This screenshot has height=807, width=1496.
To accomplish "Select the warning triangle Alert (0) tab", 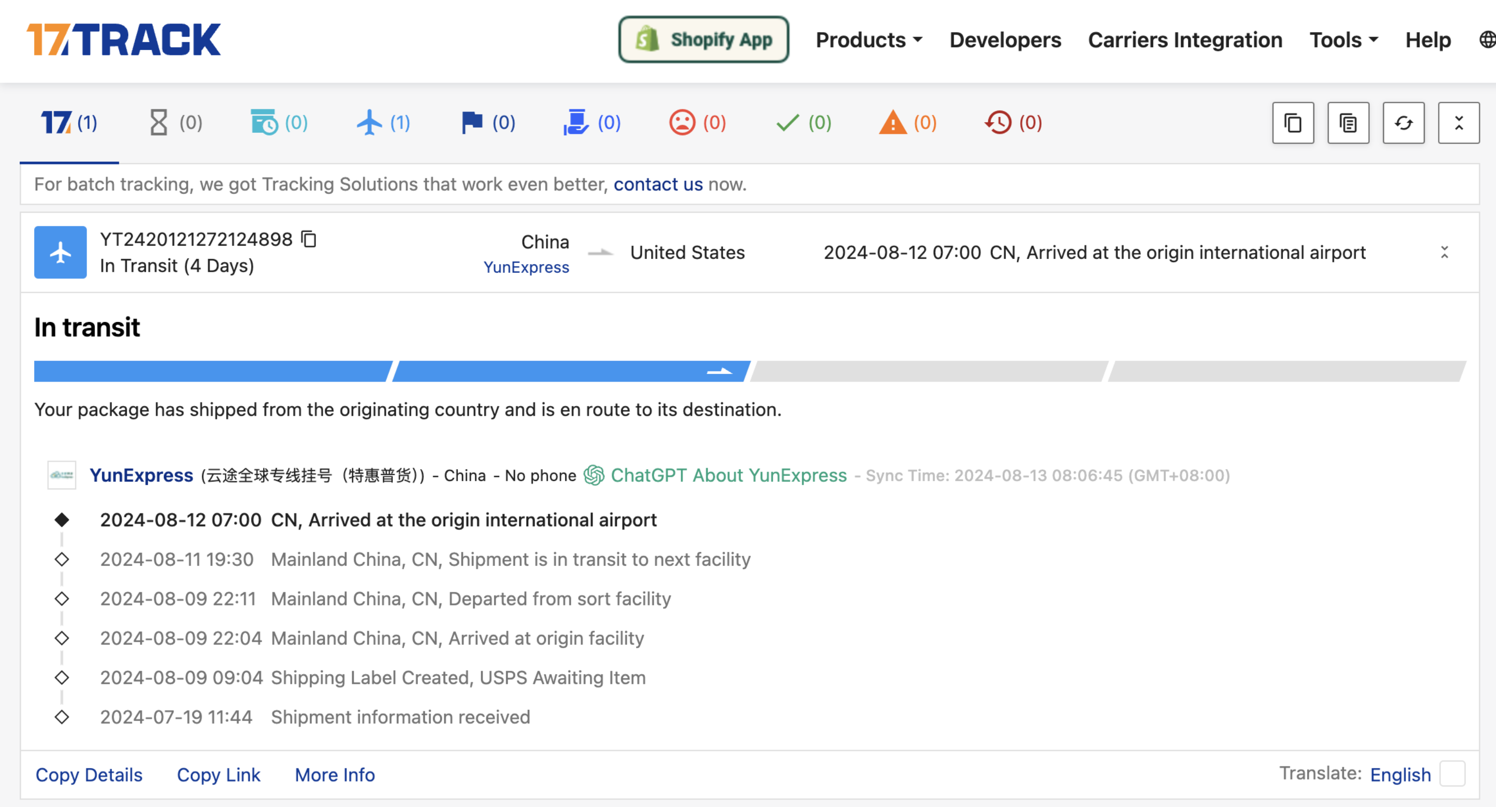I will point(908,123).
